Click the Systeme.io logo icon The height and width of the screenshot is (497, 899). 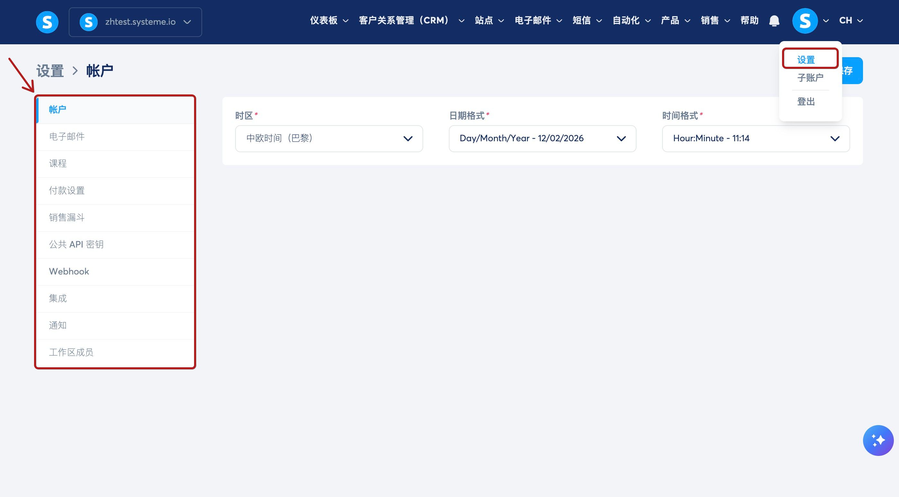tap(47, 22)
